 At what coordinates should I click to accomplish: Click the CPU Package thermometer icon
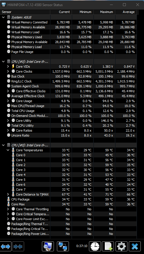(8, 199)
